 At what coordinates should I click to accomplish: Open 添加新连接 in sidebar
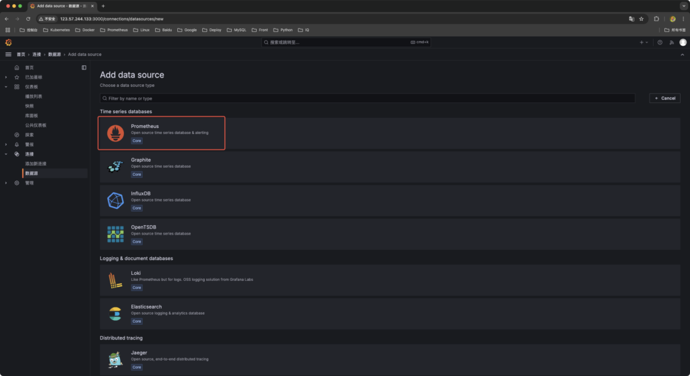coord(36,164)
